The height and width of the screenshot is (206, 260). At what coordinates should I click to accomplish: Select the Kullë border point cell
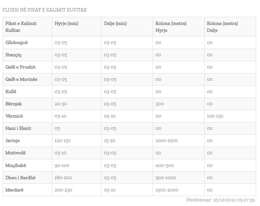tap(11, 92)
